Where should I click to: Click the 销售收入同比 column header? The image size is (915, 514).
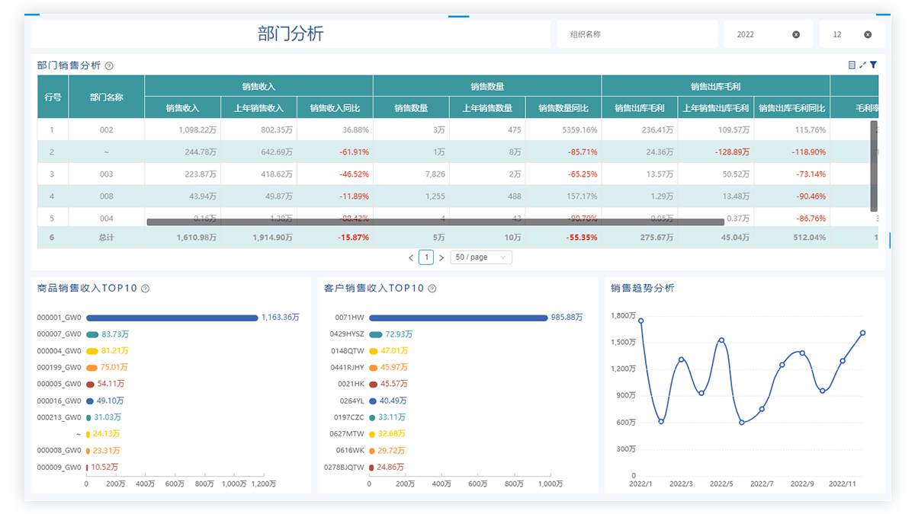(x=335, y=108)
